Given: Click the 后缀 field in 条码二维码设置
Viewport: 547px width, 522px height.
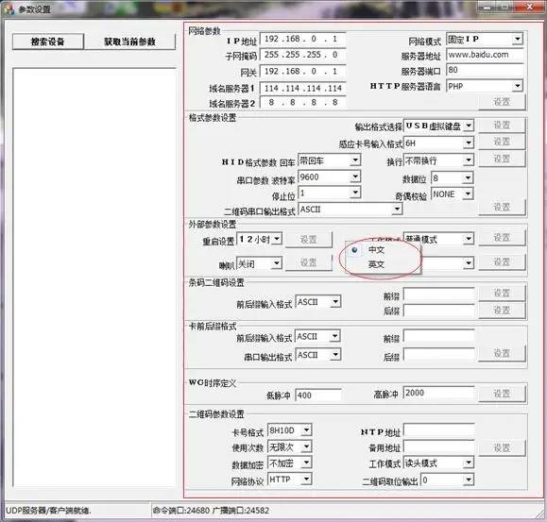Looking at the screenshot, I should click(x=439, y=311).
